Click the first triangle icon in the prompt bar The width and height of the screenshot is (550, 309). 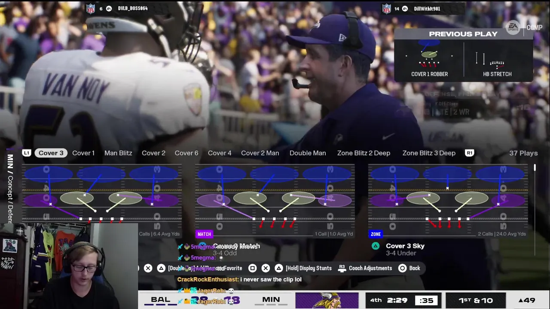[161, 268]
